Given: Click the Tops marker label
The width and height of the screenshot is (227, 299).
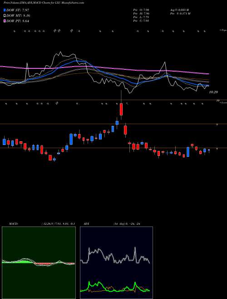Looking at the screenshot, I should coord(223,30).
